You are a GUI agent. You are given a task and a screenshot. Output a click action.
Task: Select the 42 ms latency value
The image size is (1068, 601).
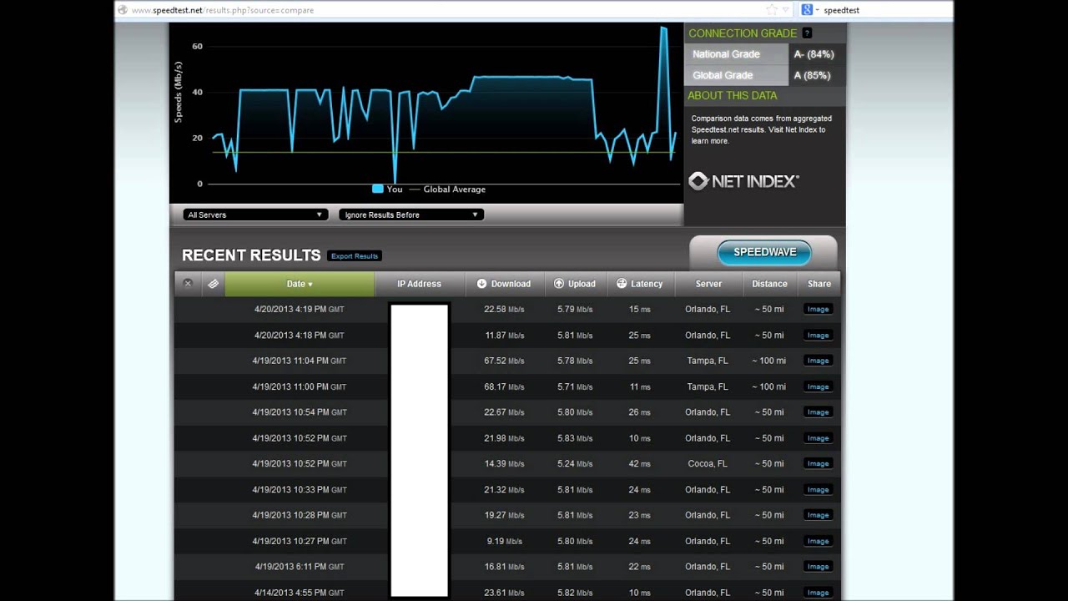640,464
